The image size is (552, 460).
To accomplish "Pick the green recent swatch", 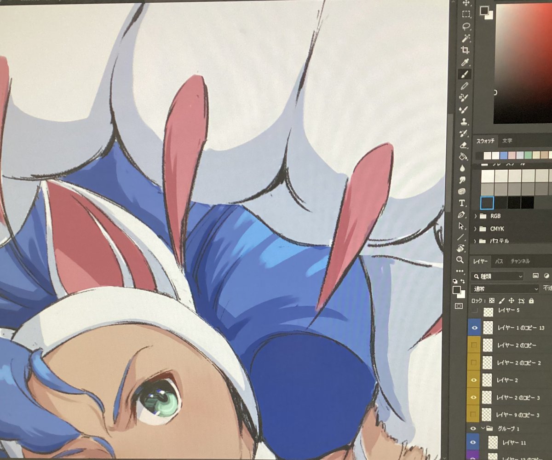I will pyautogui.click(x=528, y=155).
